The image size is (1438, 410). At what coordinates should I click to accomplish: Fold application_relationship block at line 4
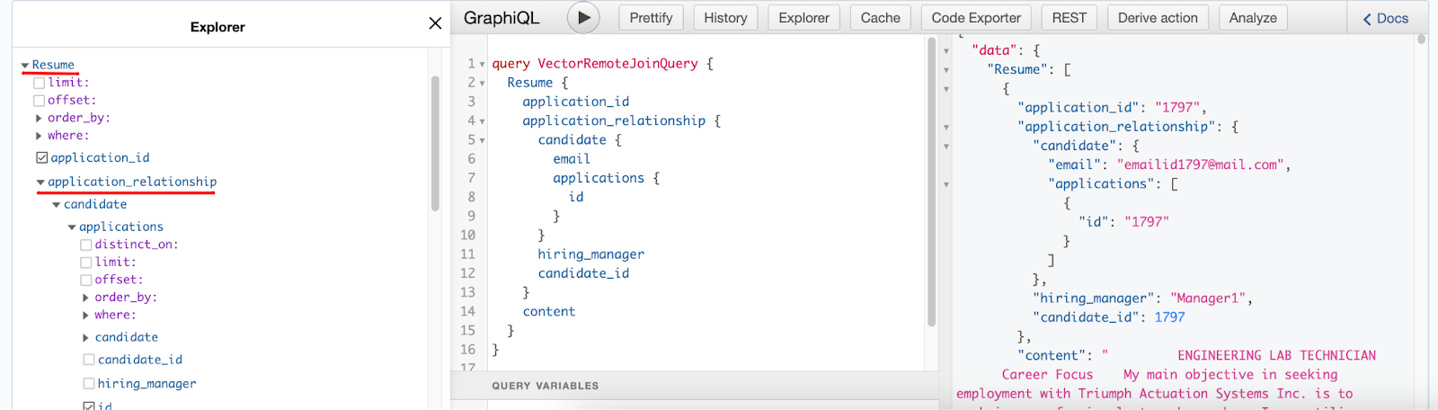point(483,121)
